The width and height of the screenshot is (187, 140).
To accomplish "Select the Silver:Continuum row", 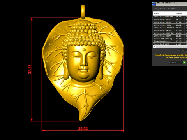I will 170,41.
